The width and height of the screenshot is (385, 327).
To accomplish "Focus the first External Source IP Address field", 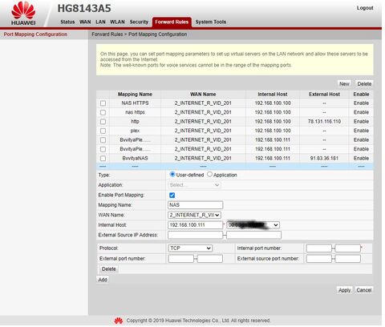I will coord(196,235).
